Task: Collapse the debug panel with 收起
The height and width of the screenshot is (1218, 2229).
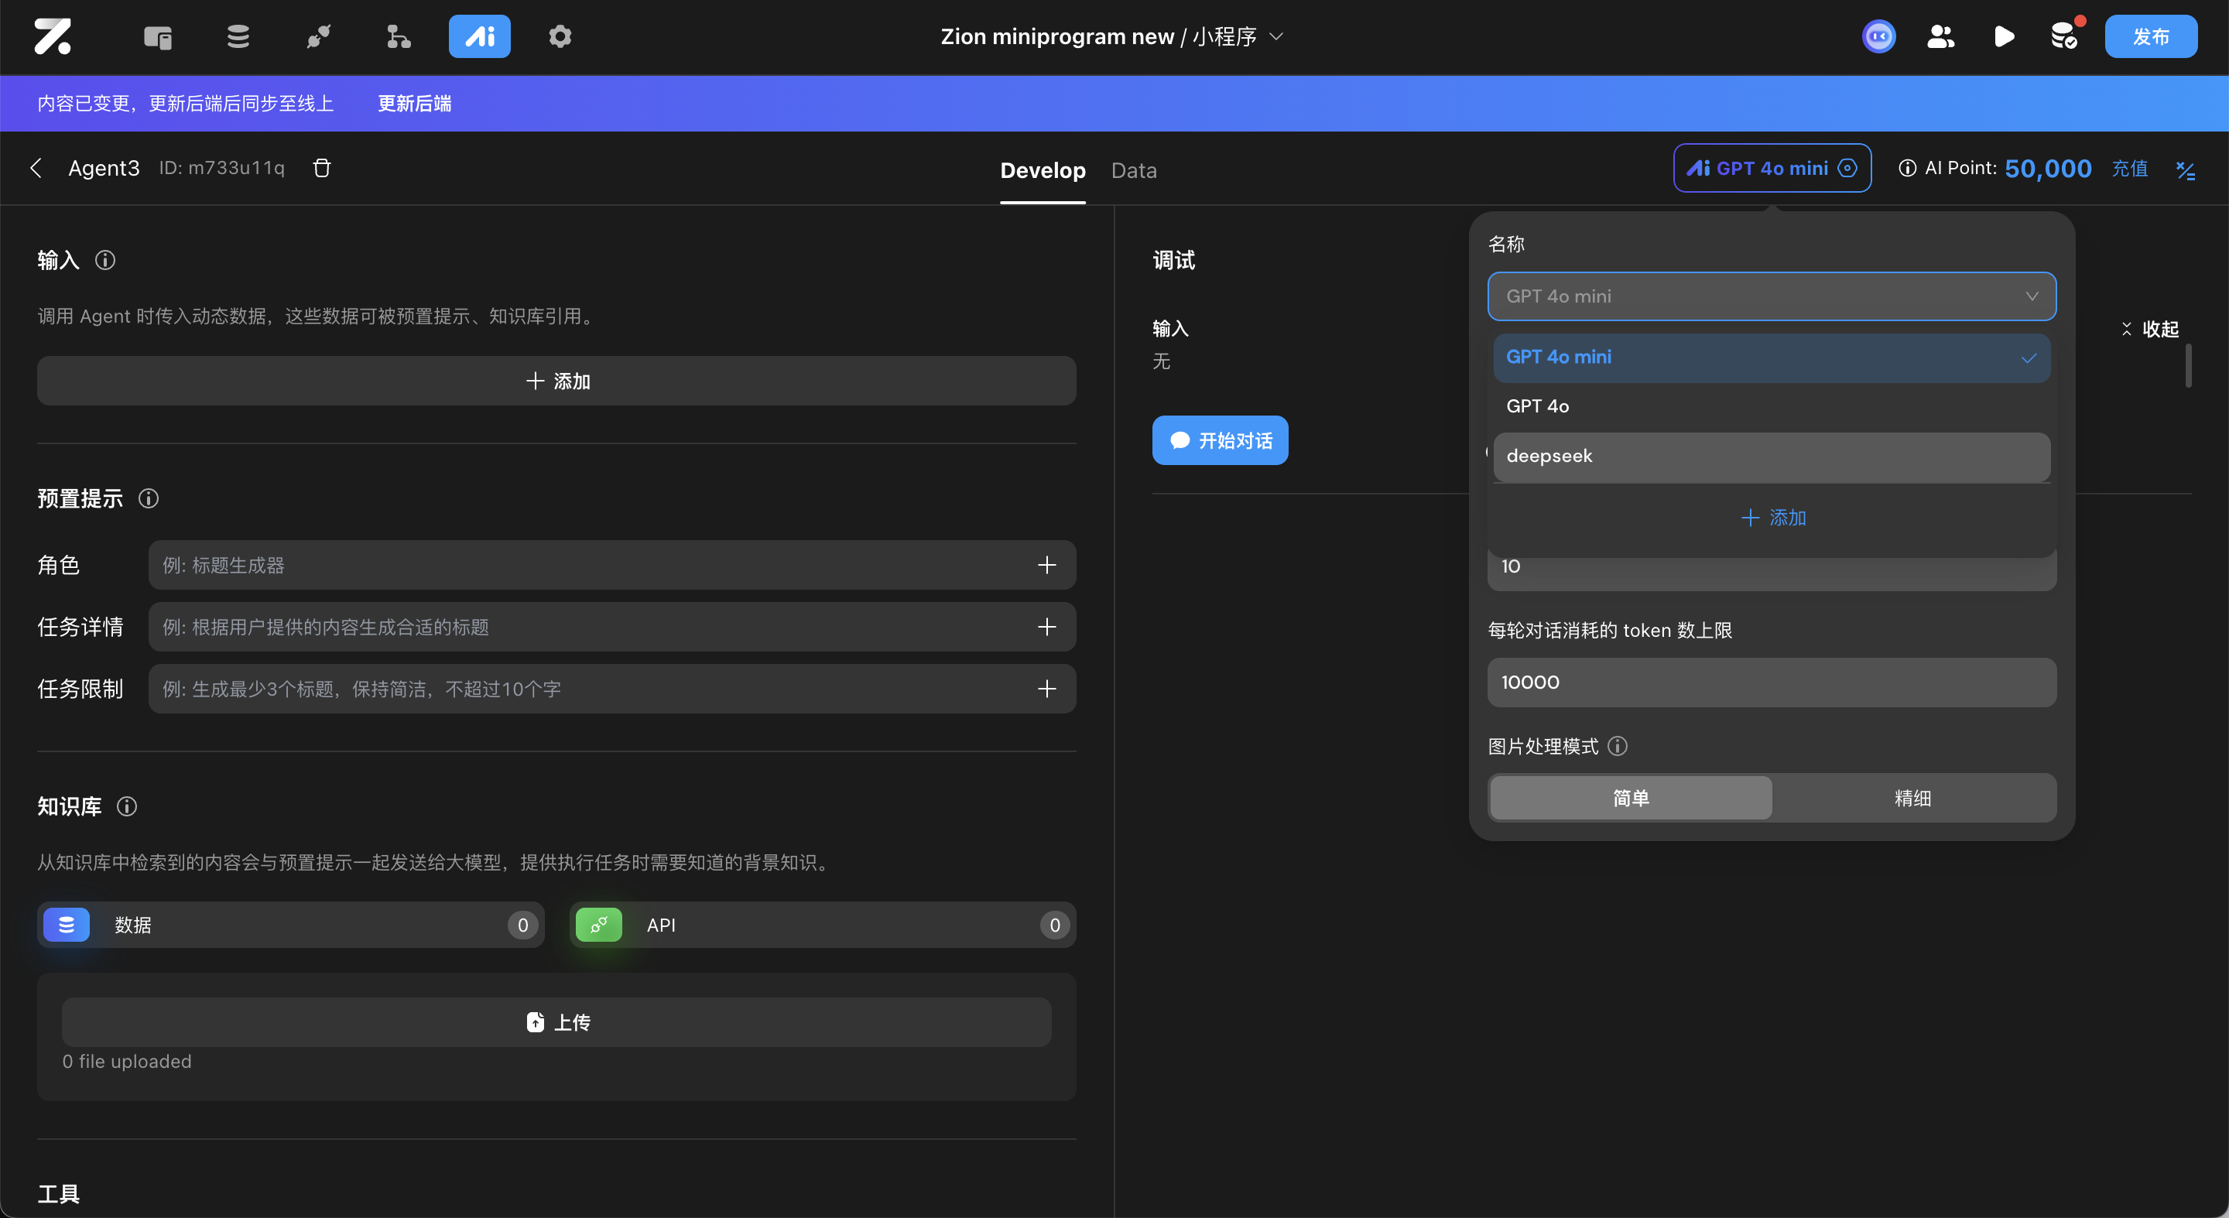Action: pos(2150,329)
